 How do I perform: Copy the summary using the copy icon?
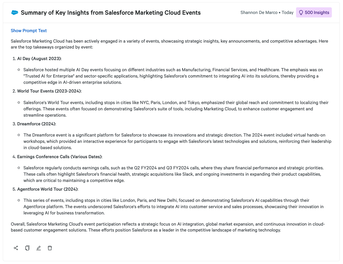click(27, 248)
